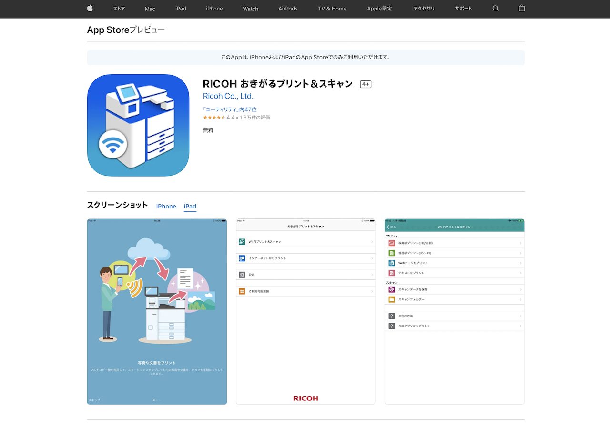Click chevron on Wi-Fiプリント&スキャン row

372,242
